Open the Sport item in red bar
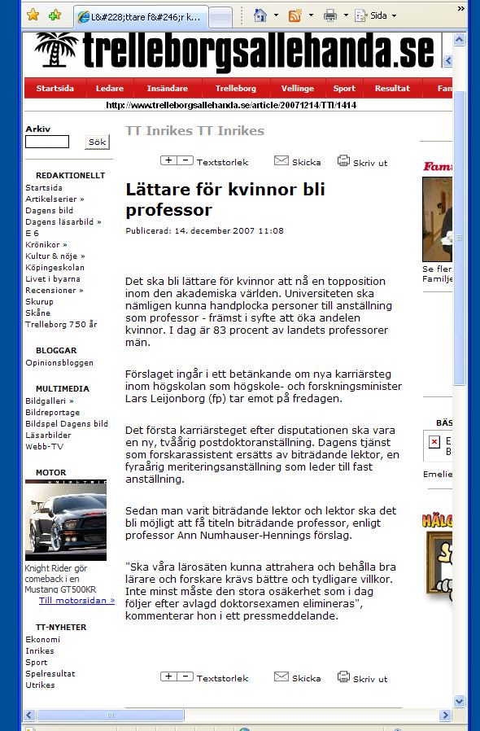 pos(344,88)
